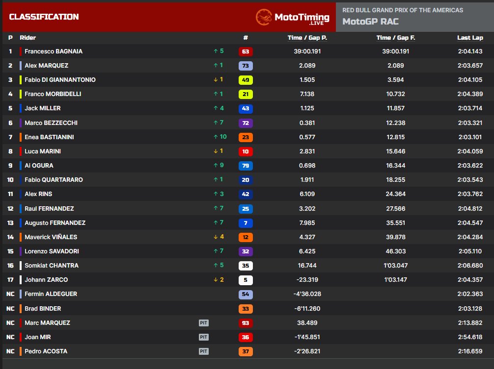Image resolution: width=494 pixels, height=369 pixels.
Task: Click Viñales' down 4 position indicator
Action: coord(219,237)
